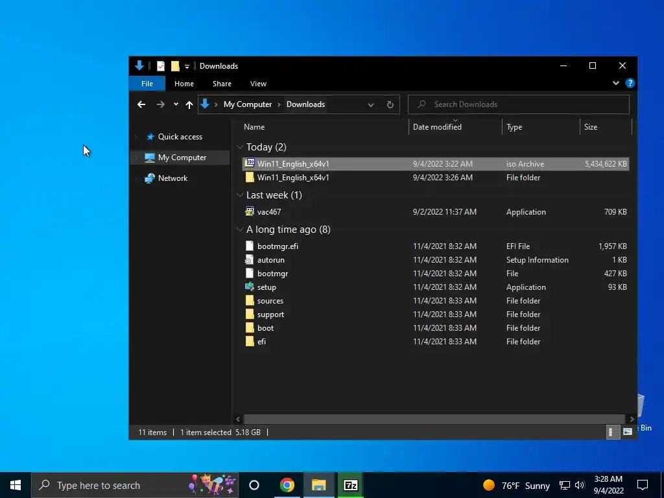Select the Win11_English_x64v1 File folder

[435, 178]
